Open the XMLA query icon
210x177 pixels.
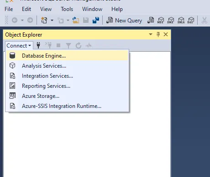point(181,20)
